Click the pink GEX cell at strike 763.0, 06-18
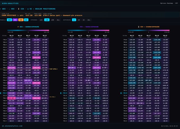 36,57
